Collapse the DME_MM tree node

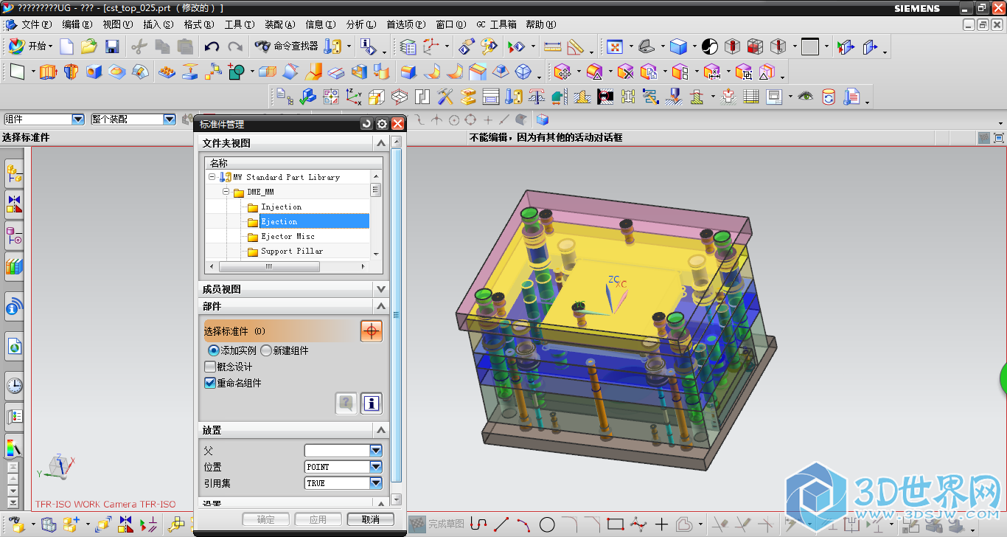[x=227, y=192]
